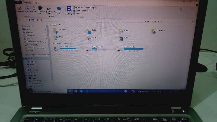Click Add a network location icon

tap(59, 9)
